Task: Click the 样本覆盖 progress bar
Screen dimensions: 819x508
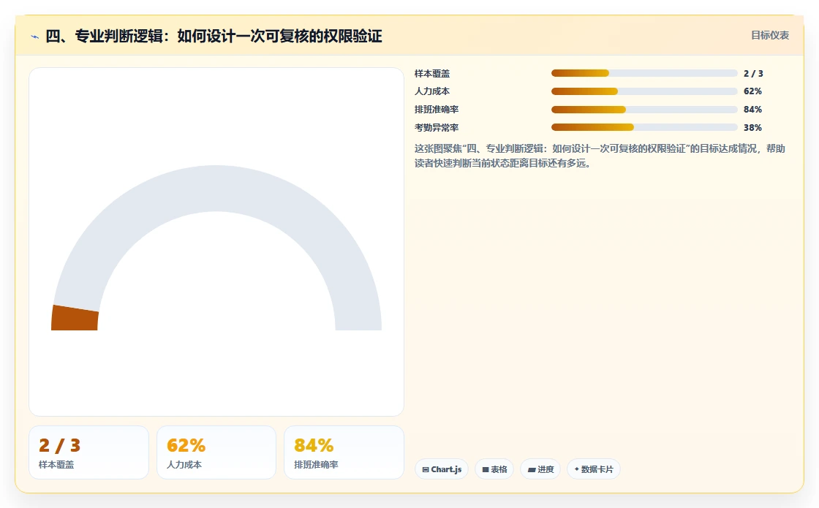Action: pos(644,73)
